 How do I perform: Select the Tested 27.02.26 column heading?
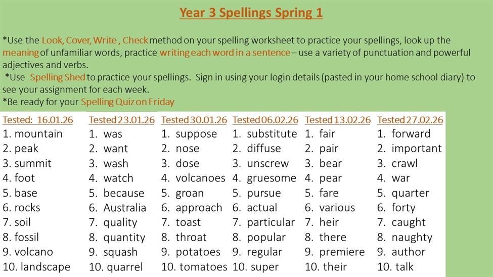[x=410, y=120]
